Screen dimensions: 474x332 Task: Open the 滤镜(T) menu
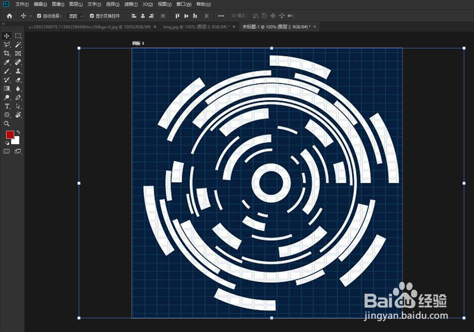[x=131, y=4]
